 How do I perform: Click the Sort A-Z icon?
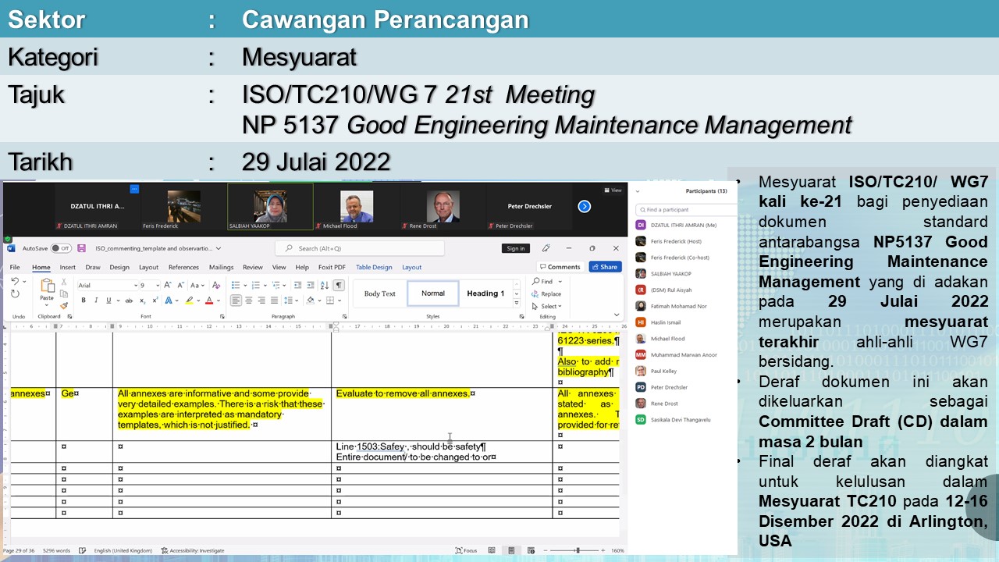324,285
